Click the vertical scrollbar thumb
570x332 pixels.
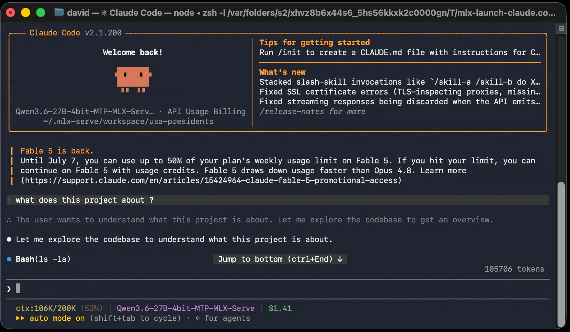(561, 254)
